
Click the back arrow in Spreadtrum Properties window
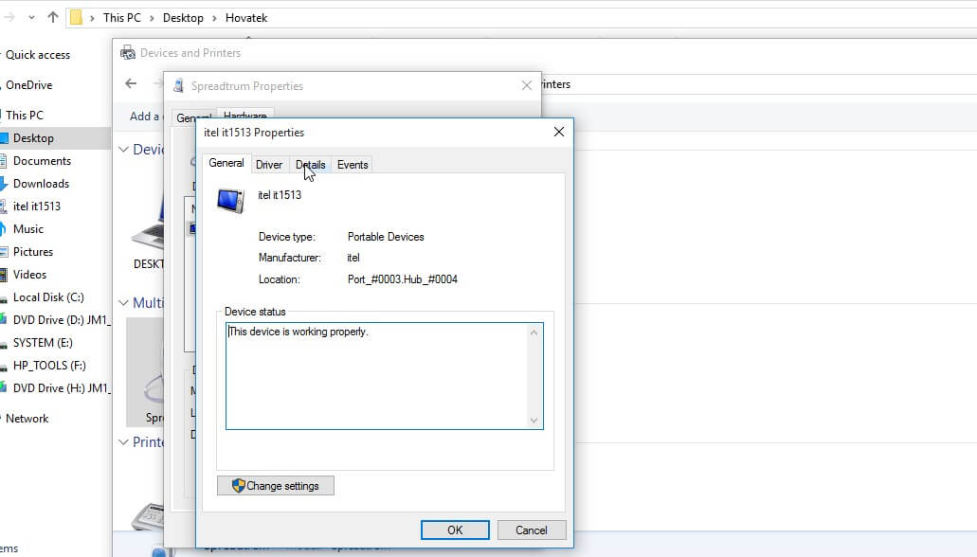click(131, 84)
